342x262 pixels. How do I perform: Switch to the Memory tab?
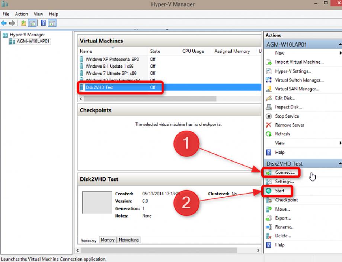click(108, 240)
